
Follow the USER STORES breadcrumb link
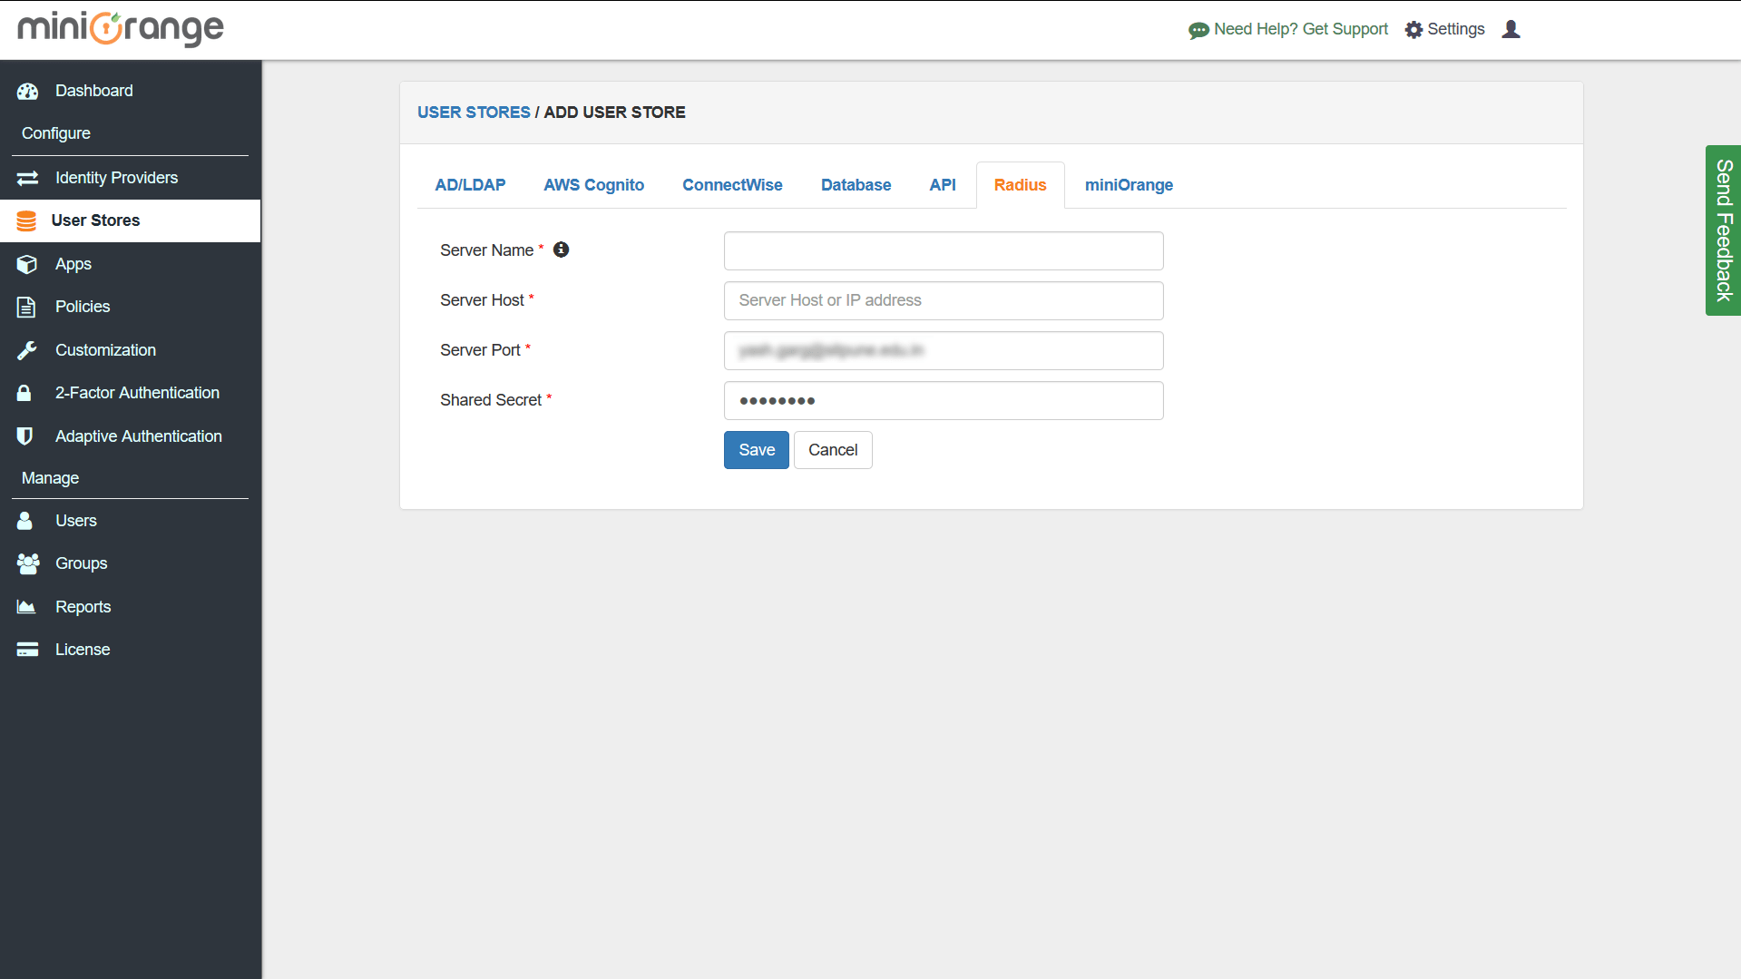tap(474, 113)
